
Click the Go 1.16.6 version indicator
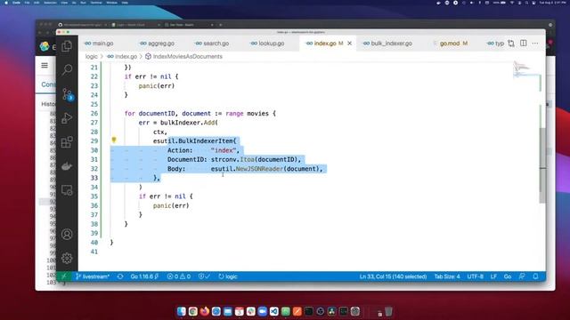(144, 276)
